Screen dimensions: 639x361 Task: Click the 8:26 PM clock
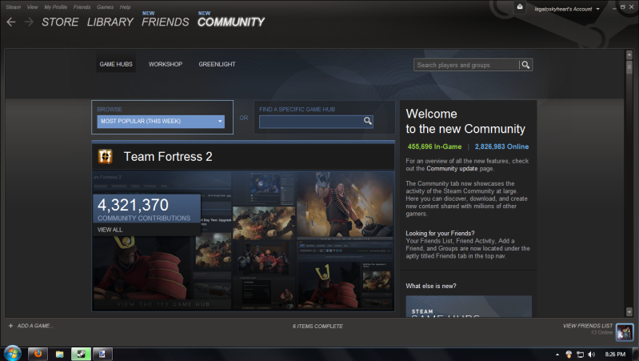tap(615, 354)
